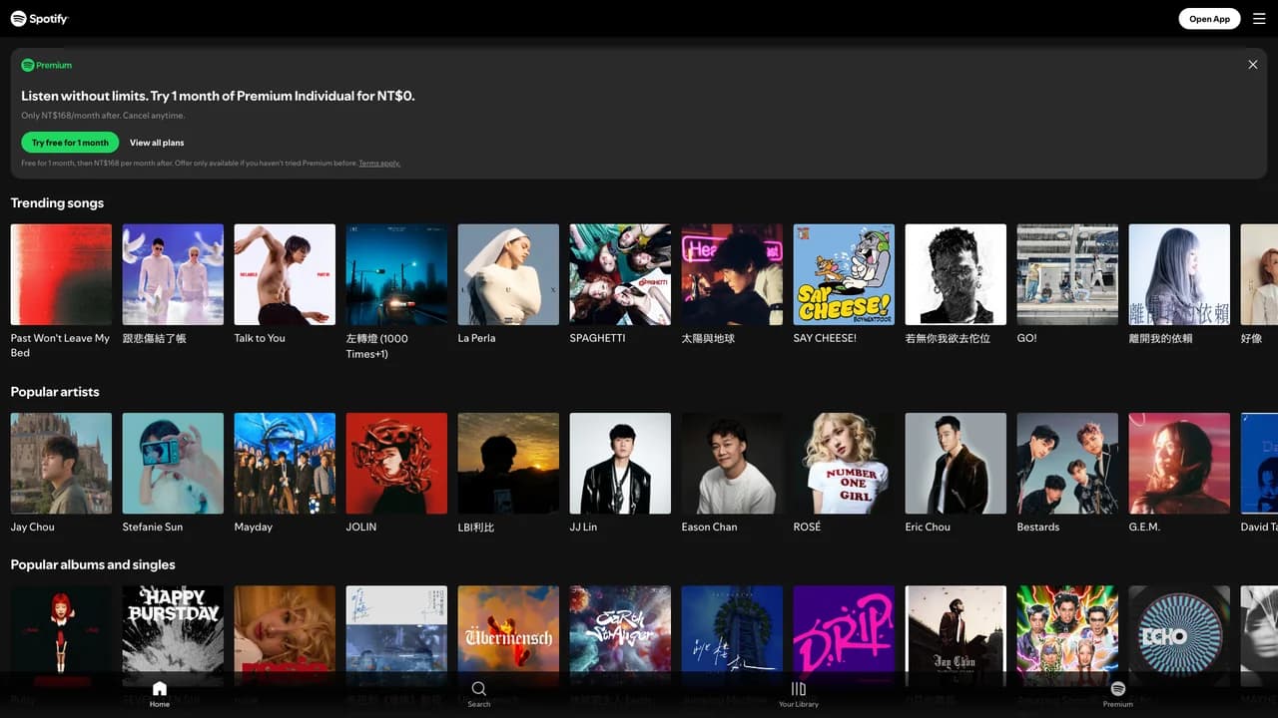Select the Talk to You song cover
Screen dimensions: 1278x718
point(285,274)
